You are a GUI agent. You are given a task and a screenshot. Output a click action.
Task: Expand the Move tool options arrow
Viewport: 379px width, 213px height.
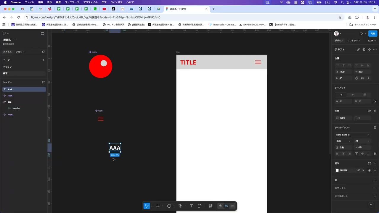[152, 206]
